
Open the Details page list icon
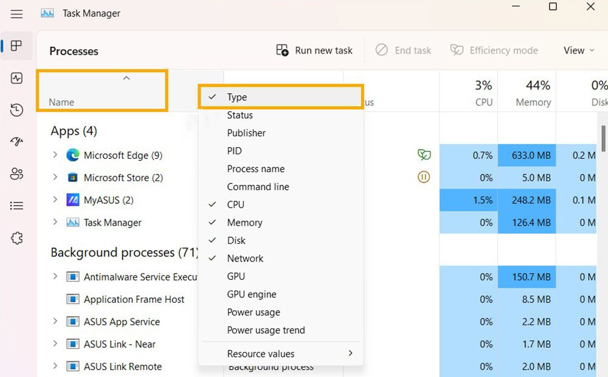point(16,206)
